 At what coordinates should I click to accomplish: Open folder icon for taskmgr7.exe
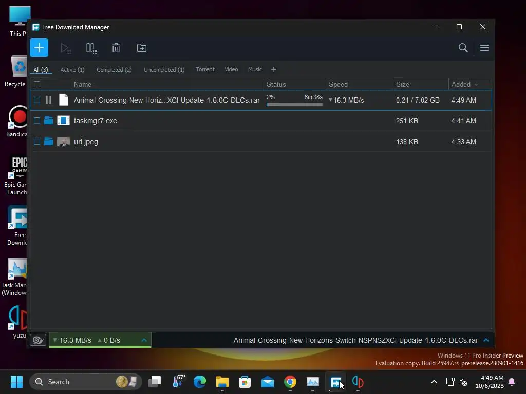49,121
